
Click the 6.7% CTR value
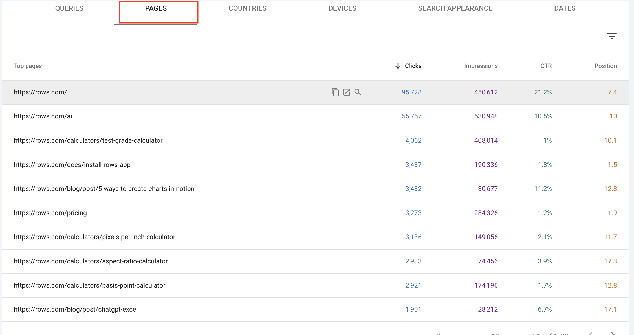(x=545, y=309)
